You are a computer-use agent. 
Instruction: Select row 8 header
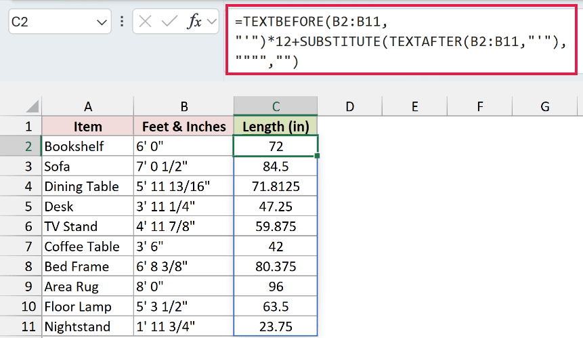(x=21, y=266)
